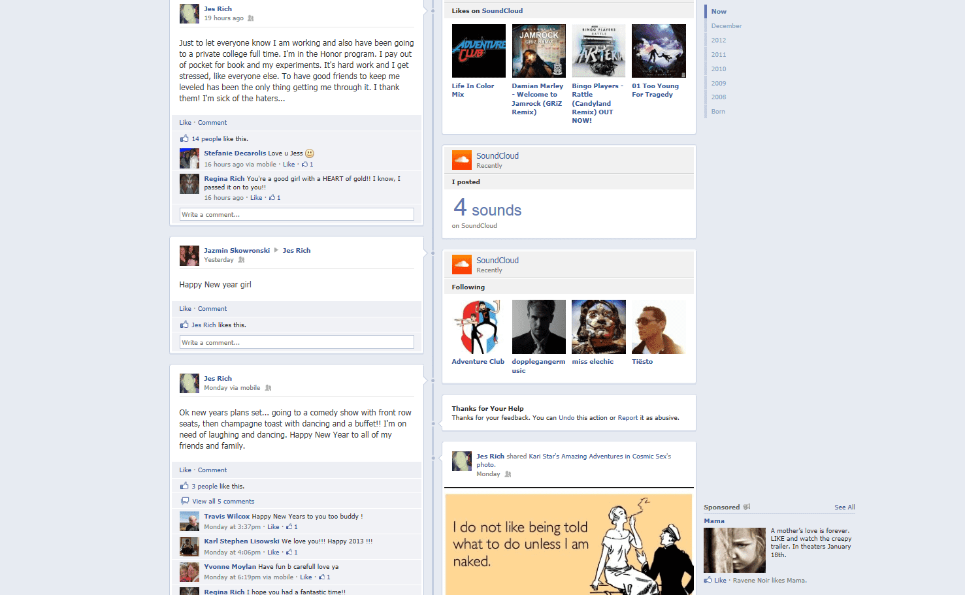This screenshot has height=595, width=965.
Task: Select December in the timeline navigator
Action: [726, 26]
